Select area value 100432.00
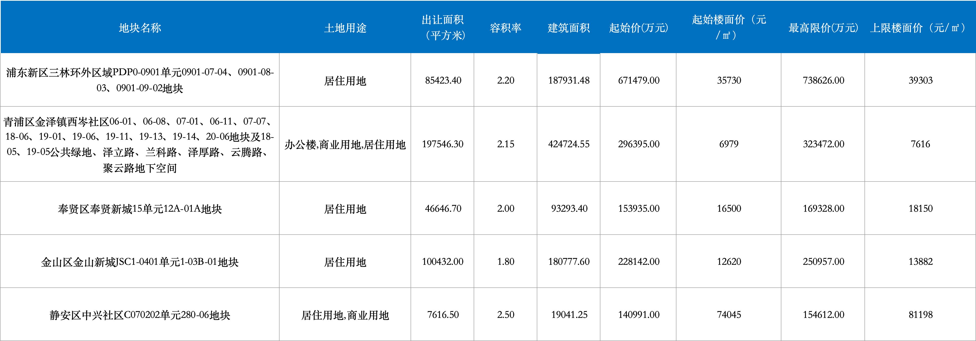Screen dimensions: 976x341 (x=443, y=262)
